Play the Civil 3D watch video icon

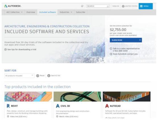pyautogui.click(x=57, y=117)
